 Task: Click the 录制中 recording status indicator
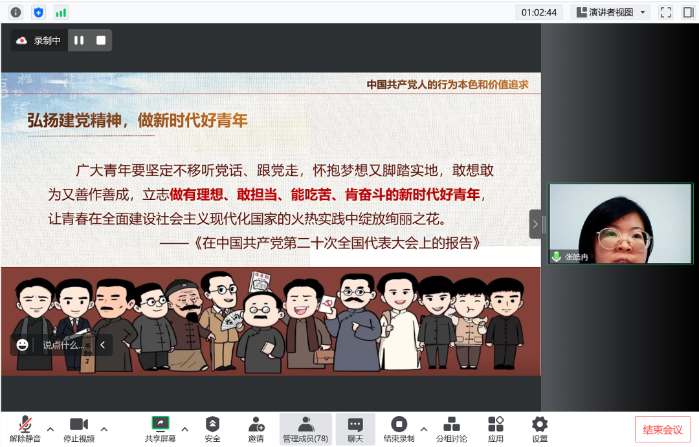coord(39,41)
